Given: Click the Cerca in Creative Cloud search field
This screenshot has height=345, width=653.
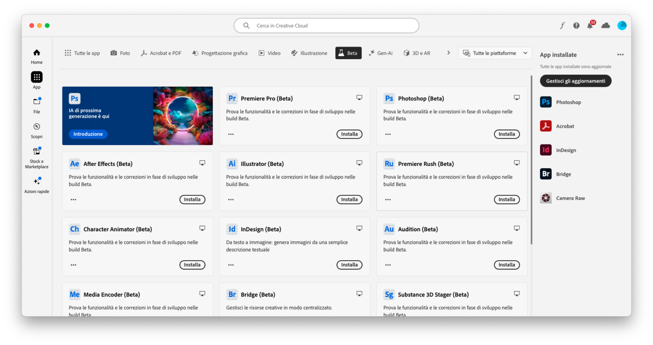Looking at the screenshot, I should click(x=326, y=26).
